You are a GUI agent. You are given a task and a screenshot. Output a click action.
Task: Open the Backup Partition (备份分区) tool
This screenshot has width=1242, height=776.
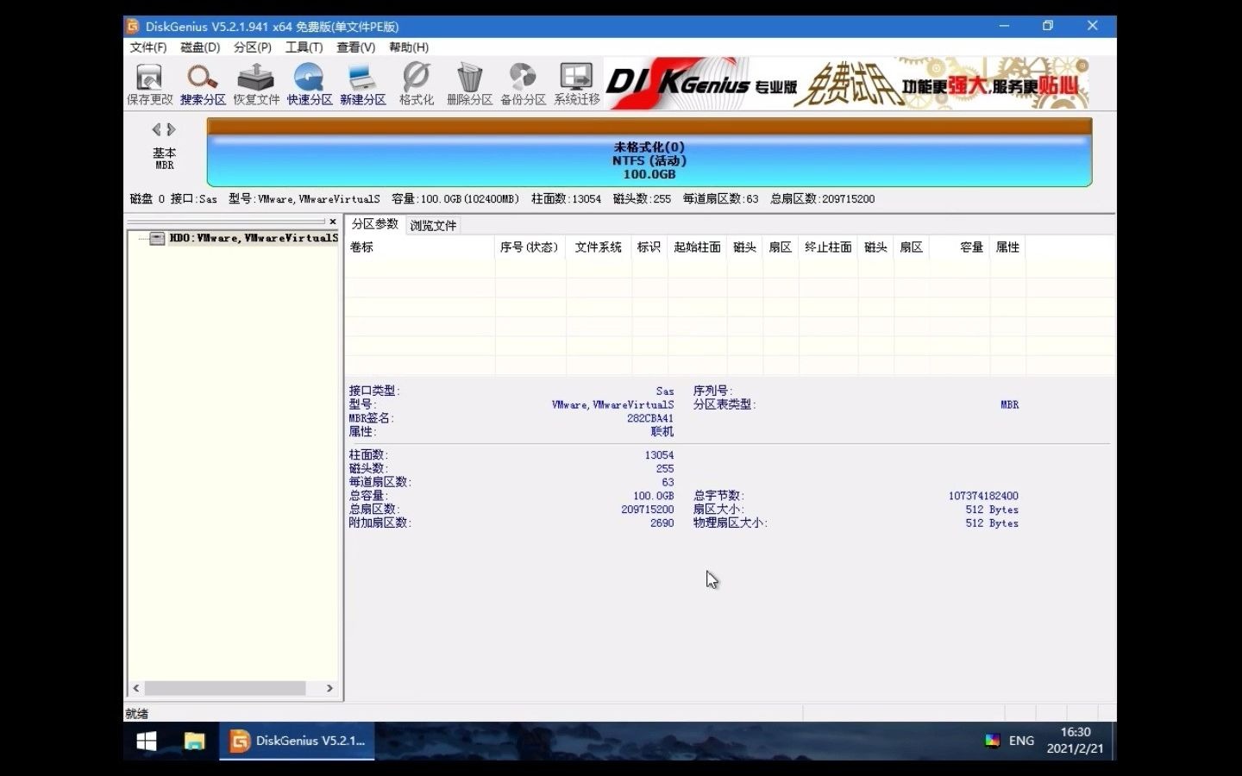pos(523,84)
